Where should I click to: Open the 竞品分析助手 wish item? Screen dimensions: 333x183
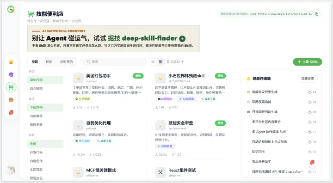[x=261, y=162]
